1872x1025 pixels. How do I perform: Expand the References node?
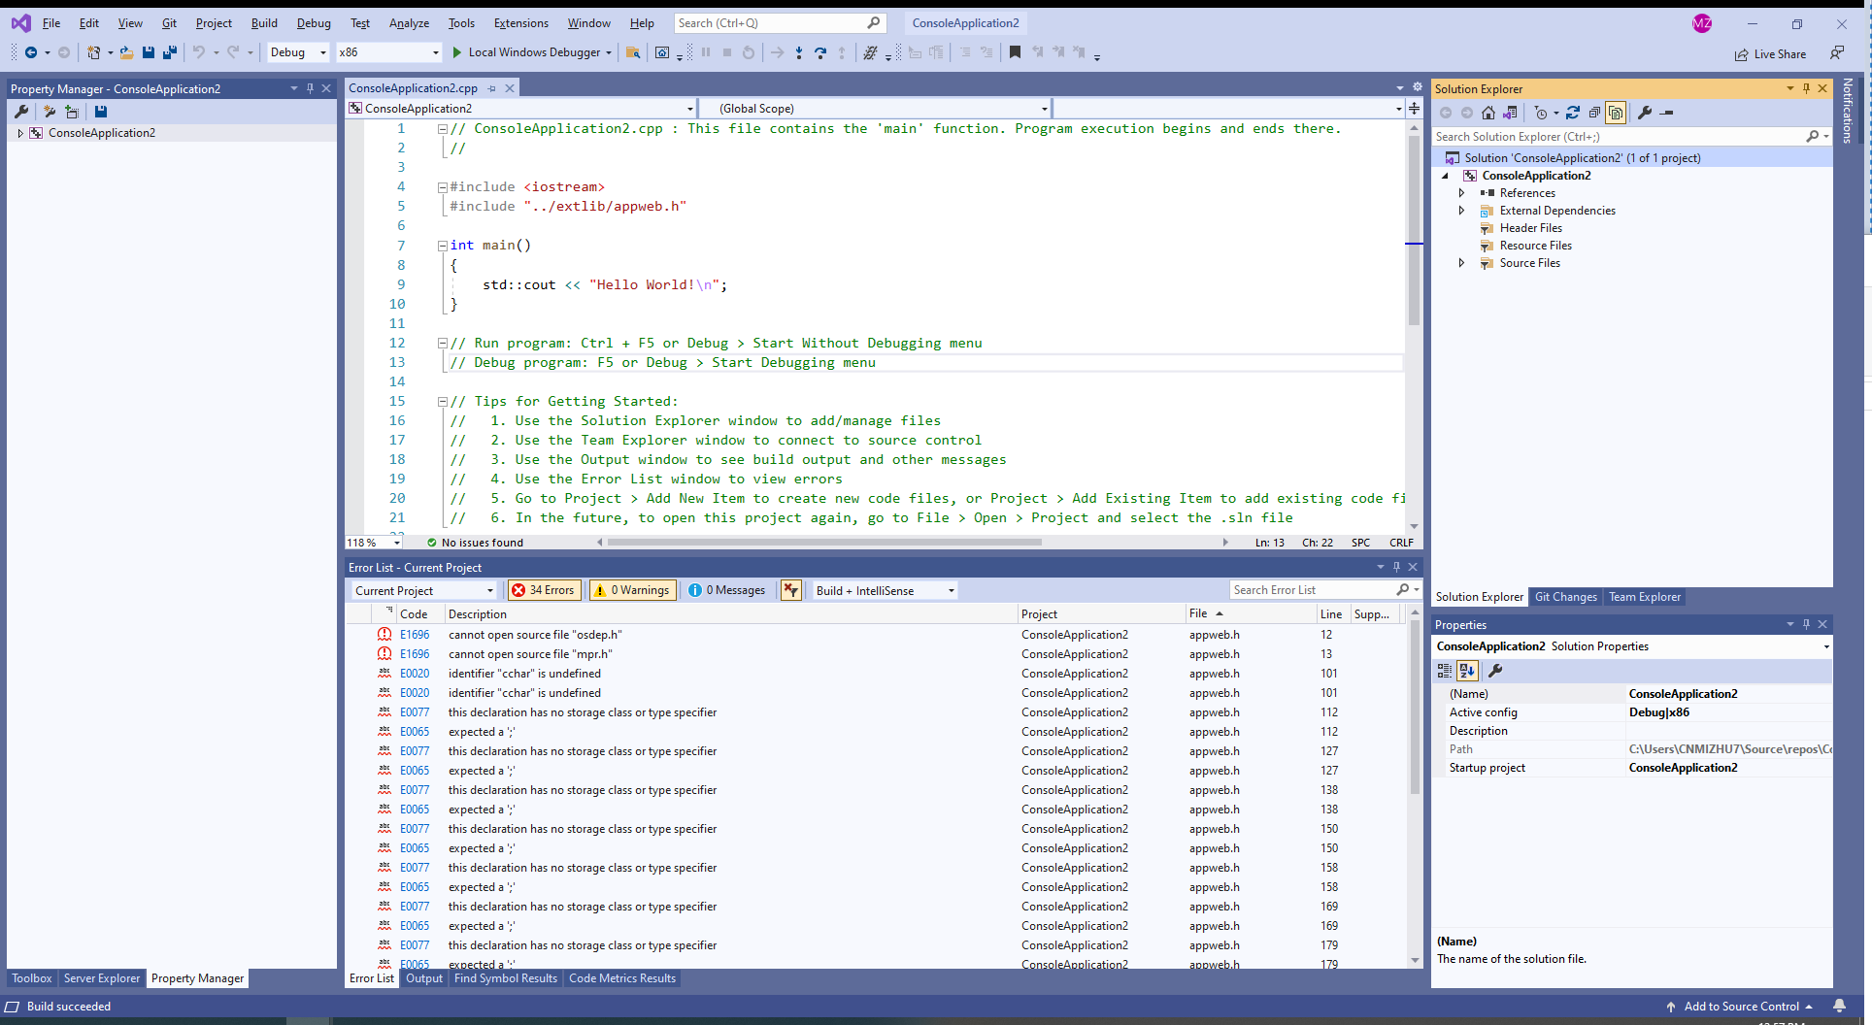click(x=1461, y=193)
